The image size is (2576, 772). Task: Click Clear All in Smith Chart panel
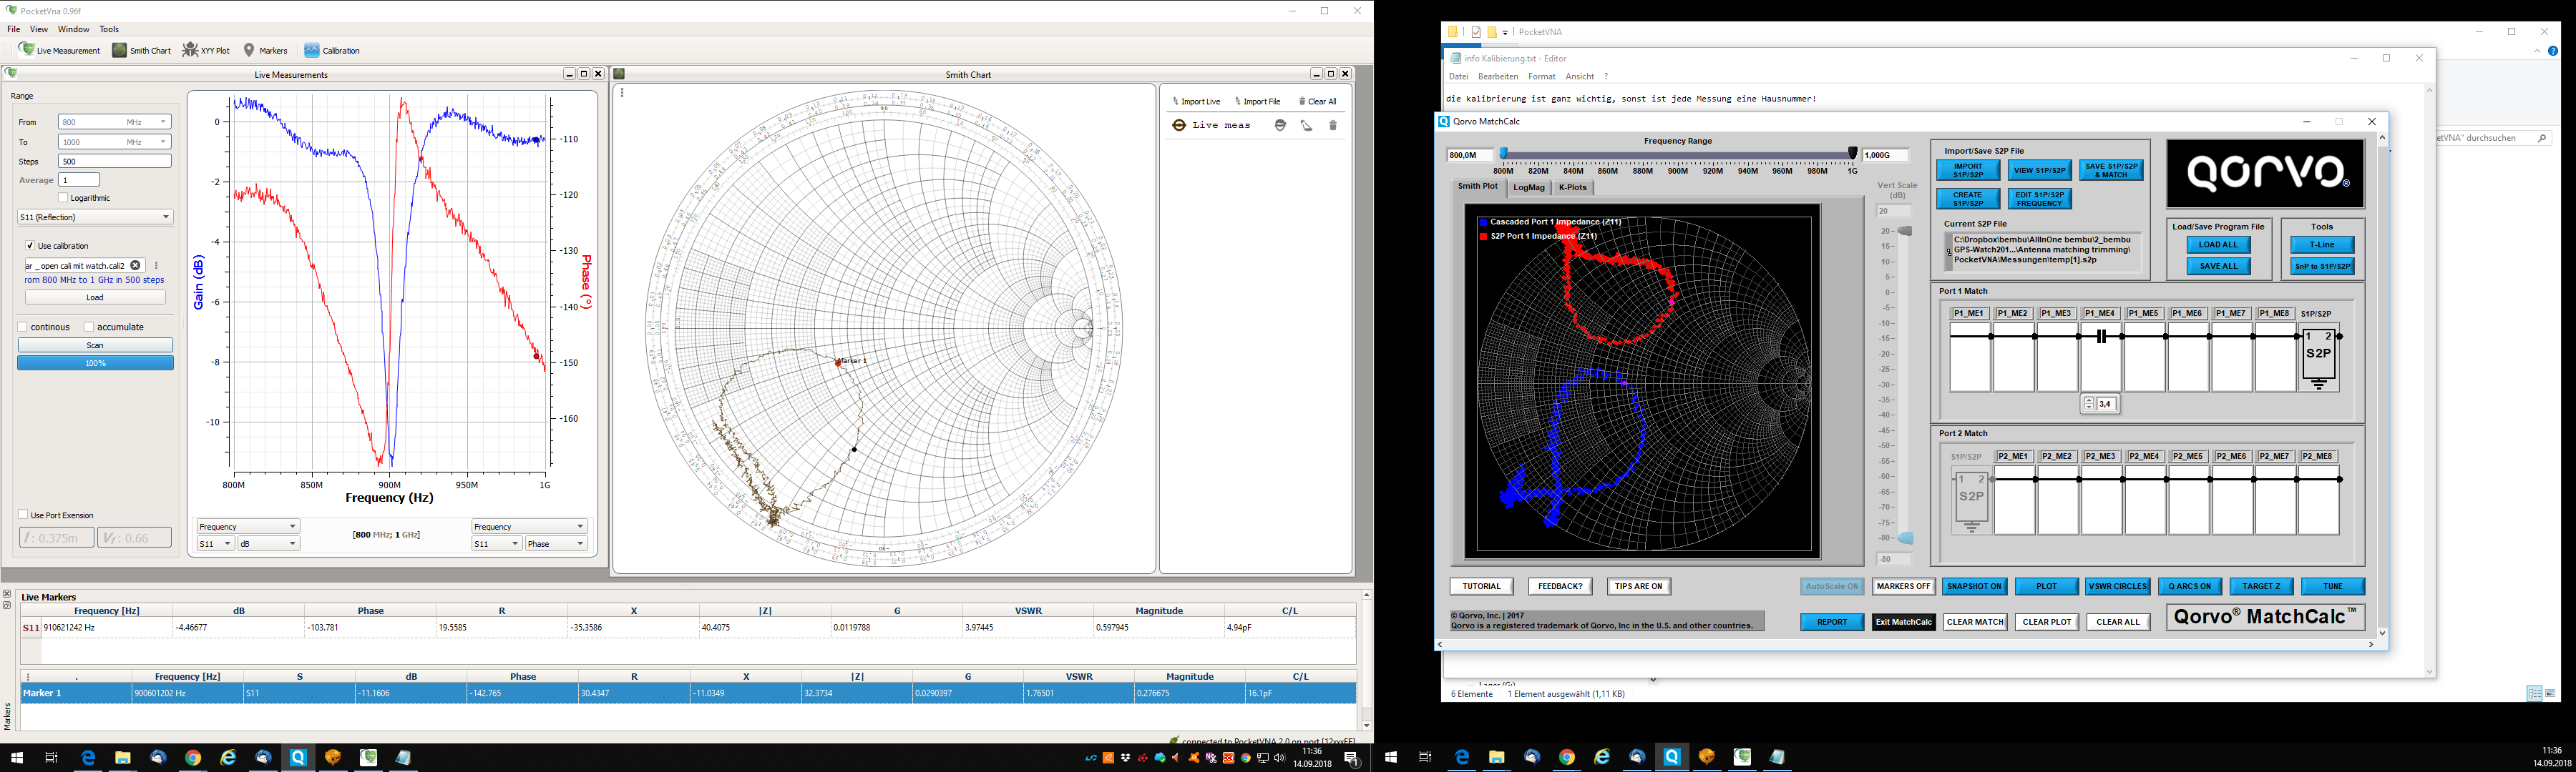(1318, 101)
